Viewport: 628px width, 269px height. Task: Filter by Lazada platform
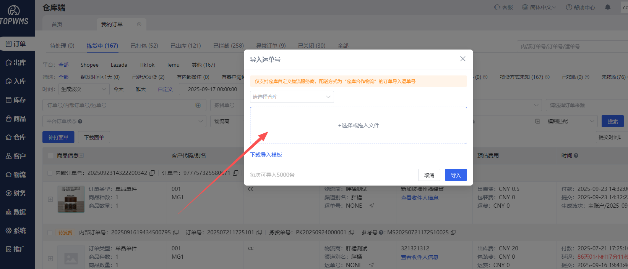(x=119, y=65)
